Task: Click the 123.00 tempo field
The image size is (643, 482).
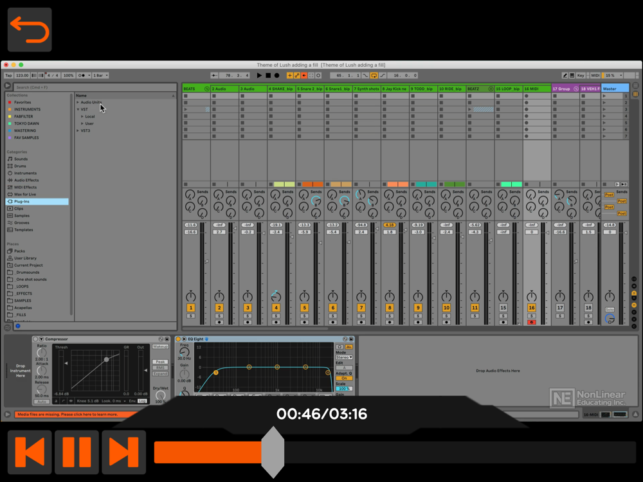Action: coord(22,75)
